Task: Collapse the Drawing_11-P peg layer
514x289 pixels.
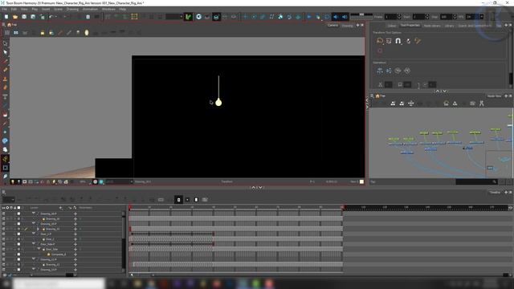Action: (x=34, y=259)
